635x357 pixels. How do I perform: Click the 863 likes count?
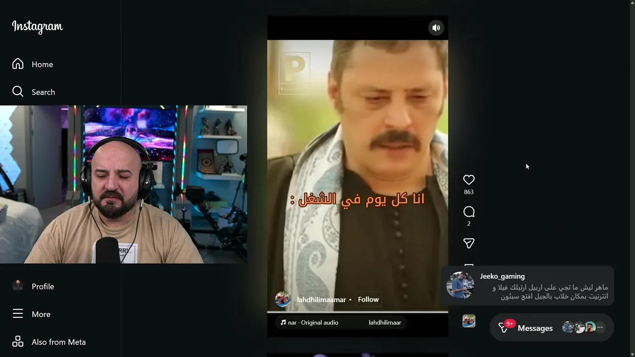pos(469,192)
